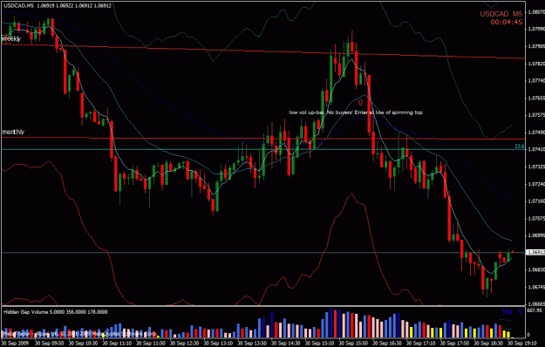This screenshot has width=545, height=347.
Task: Click the '30 Sep 17:50' time axis label
Action: (x=453, y=344)
